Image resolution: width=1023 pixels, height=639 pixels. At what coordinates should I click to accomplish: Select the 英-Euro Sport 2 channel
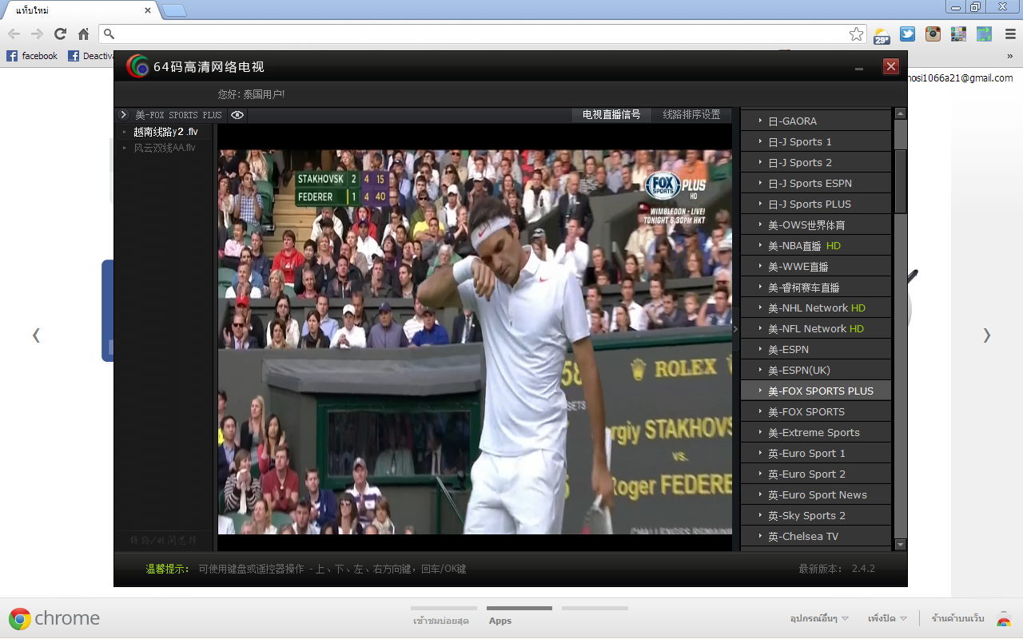tap(815, 474)
